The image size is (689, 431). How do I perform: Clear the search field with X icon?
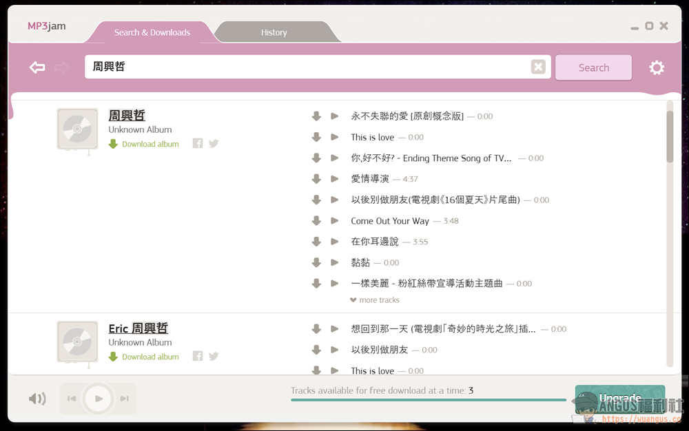tap(538, 67)
